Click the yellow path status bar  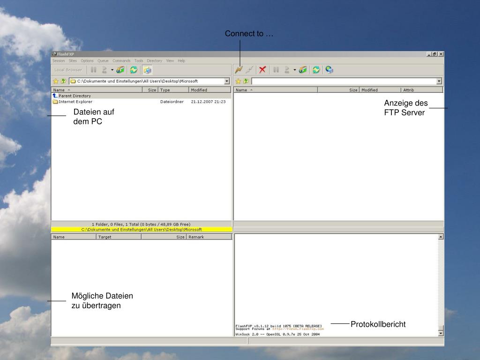point(142,229)
